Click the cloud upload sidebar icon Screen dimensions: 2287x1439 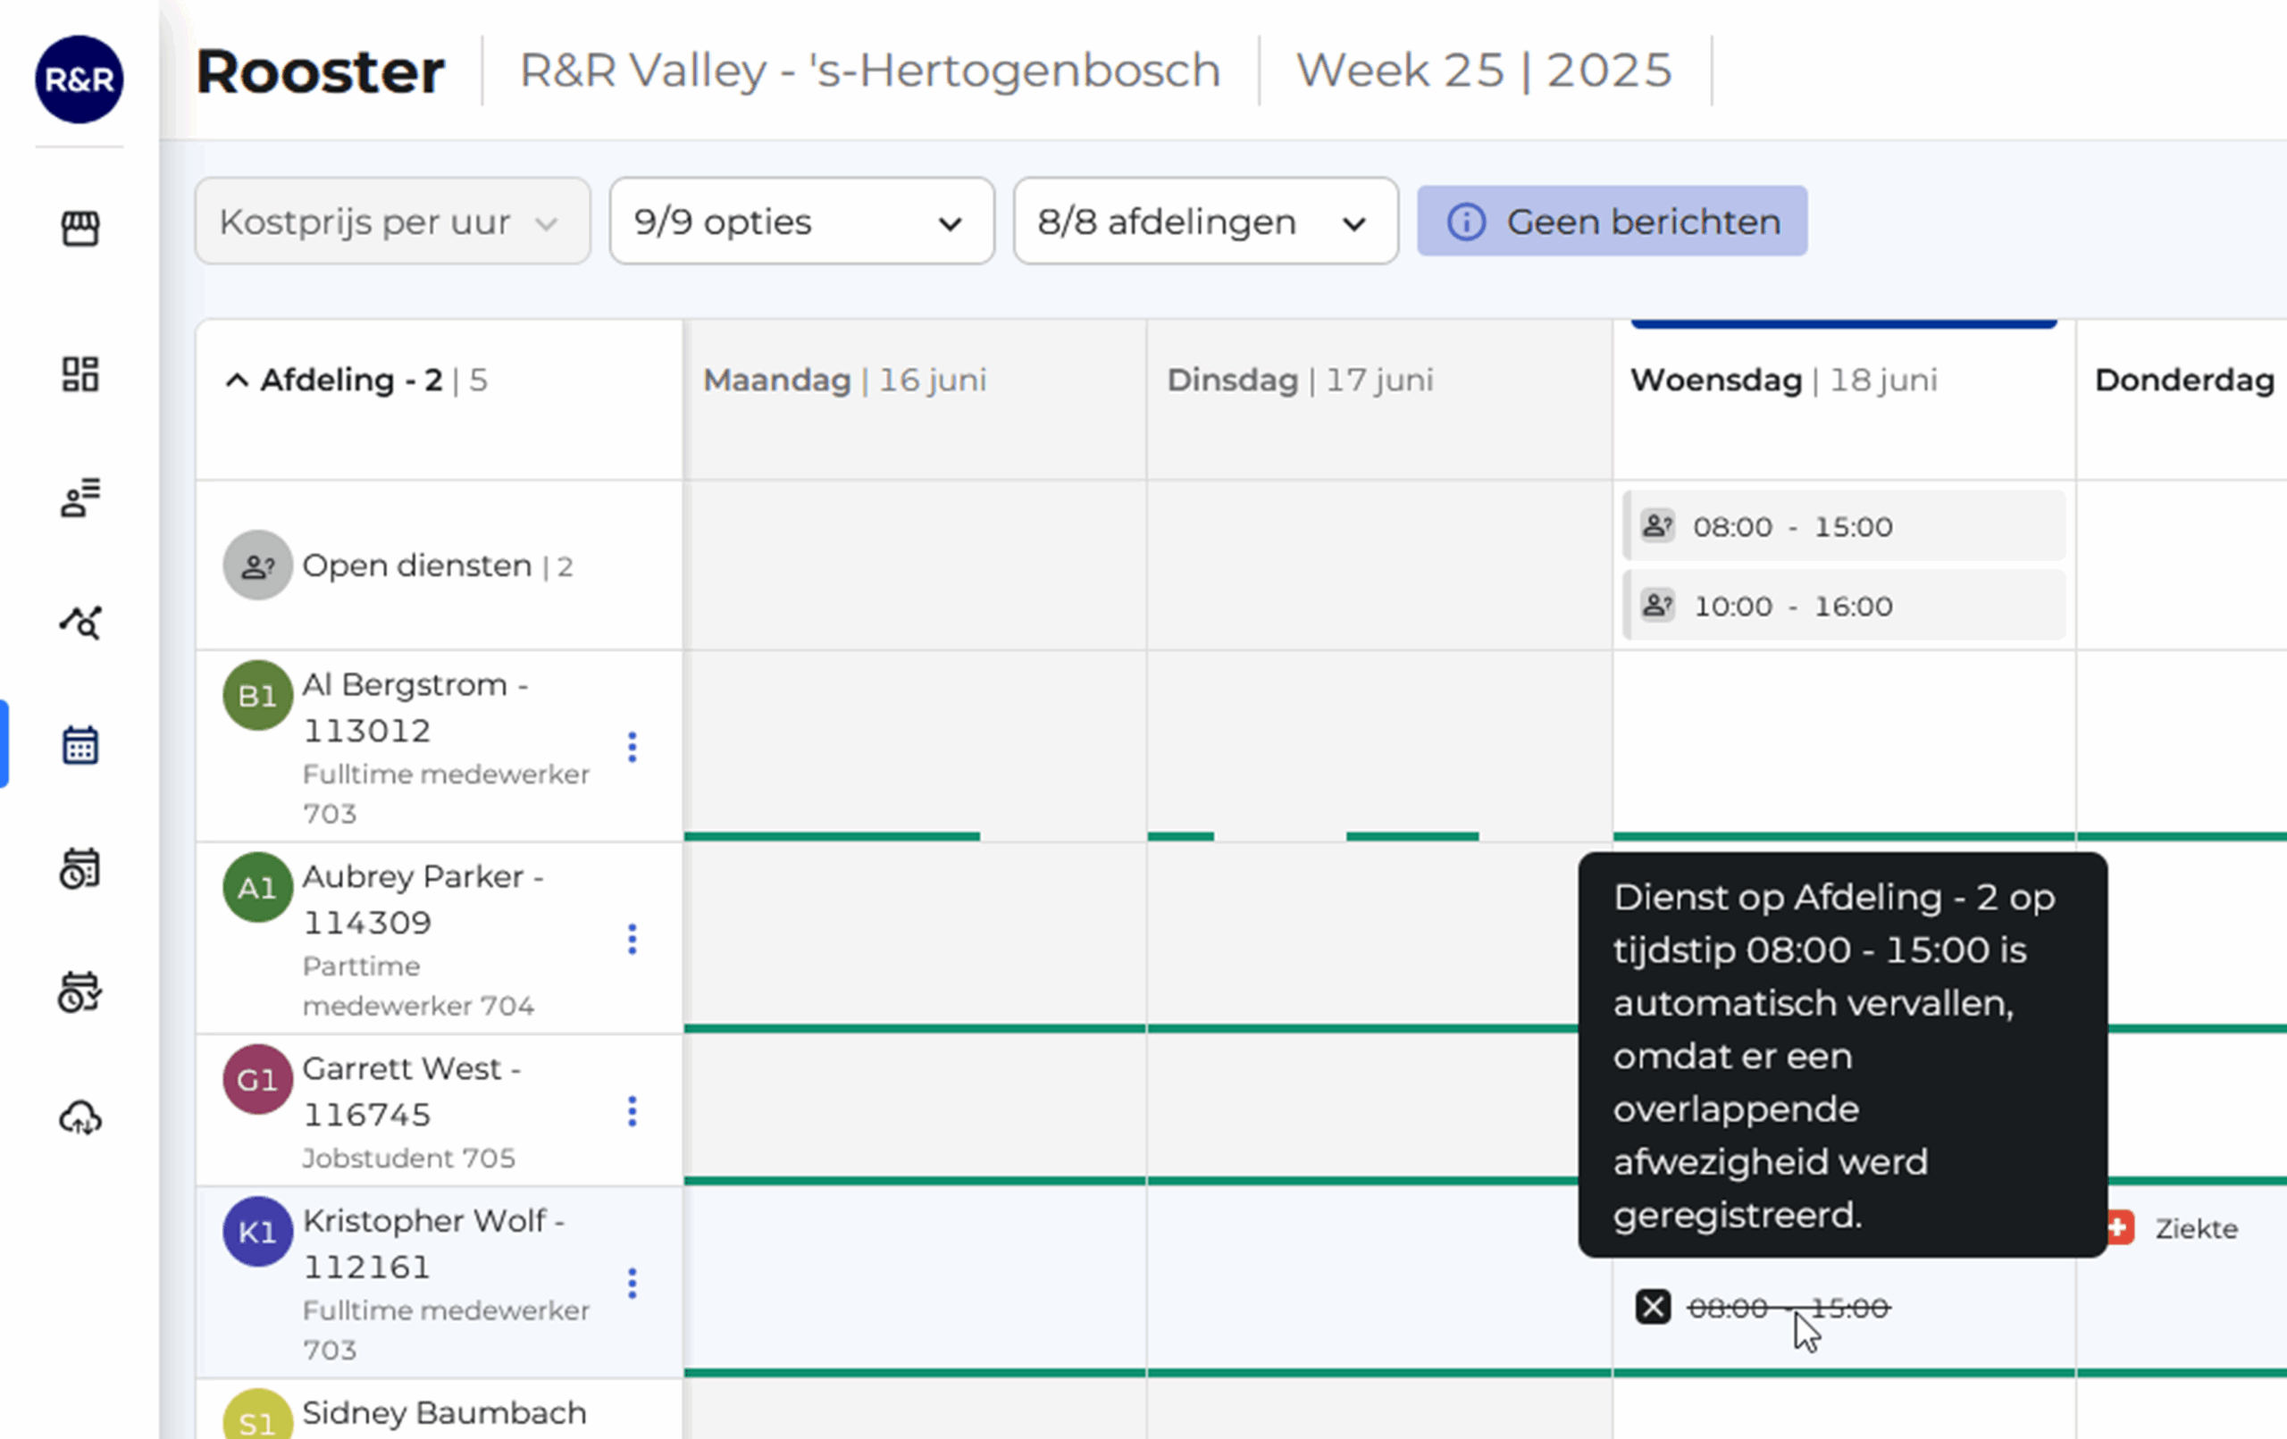(x=80, y=1117)
